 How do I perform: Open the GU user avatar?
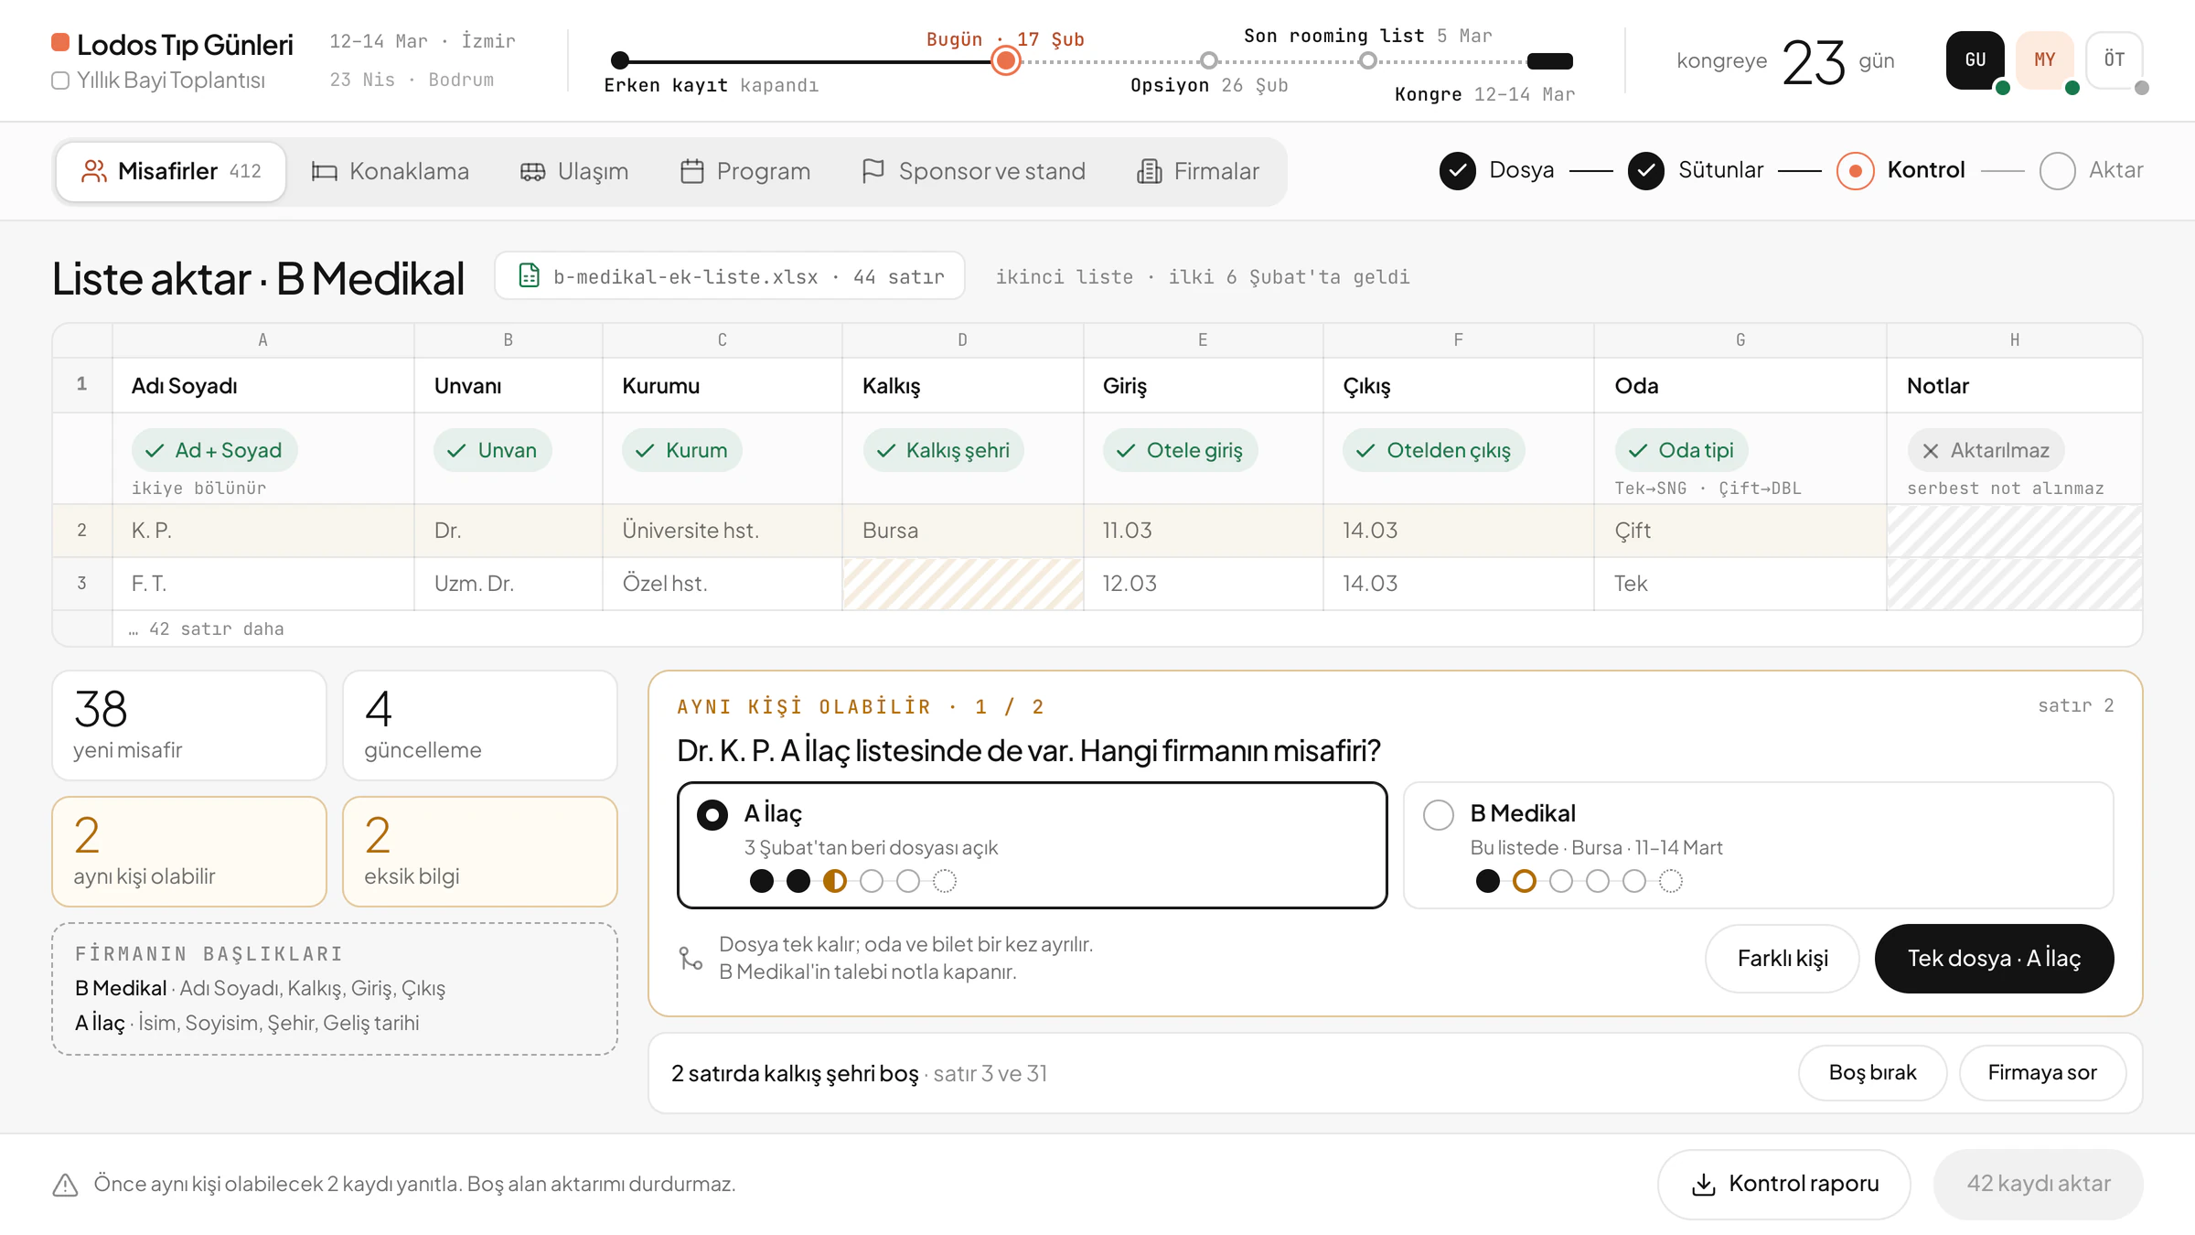(x=1975, y=60)
